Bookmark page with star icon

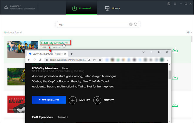point(100,60)
